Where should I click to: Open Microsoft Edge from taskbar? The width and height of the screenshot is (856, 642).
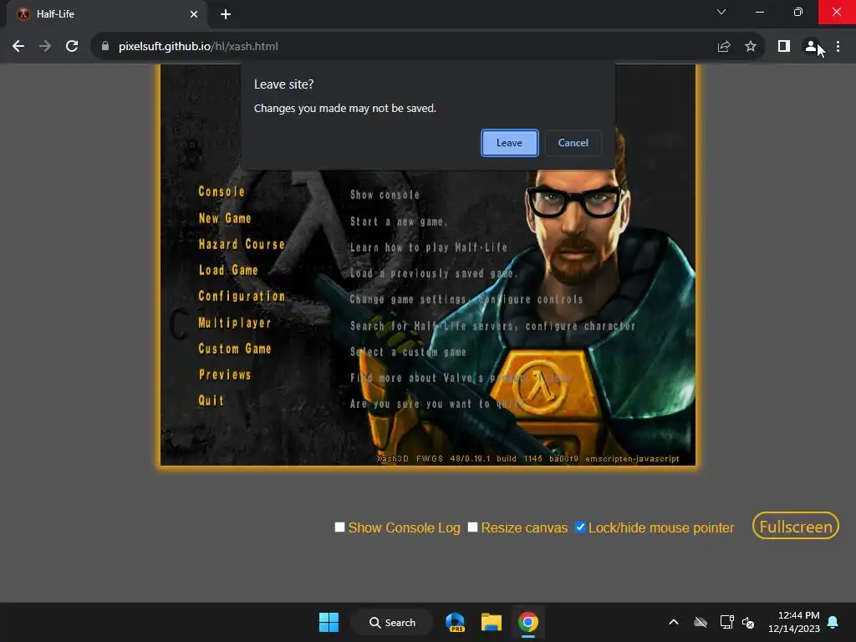click(x=455, y=622)
